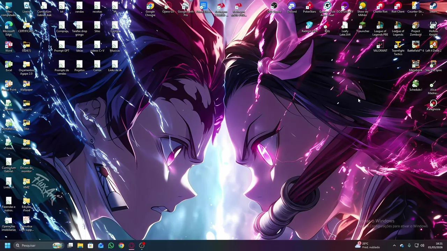Select the Project Zomboid desktop icon

coord(416,29)
